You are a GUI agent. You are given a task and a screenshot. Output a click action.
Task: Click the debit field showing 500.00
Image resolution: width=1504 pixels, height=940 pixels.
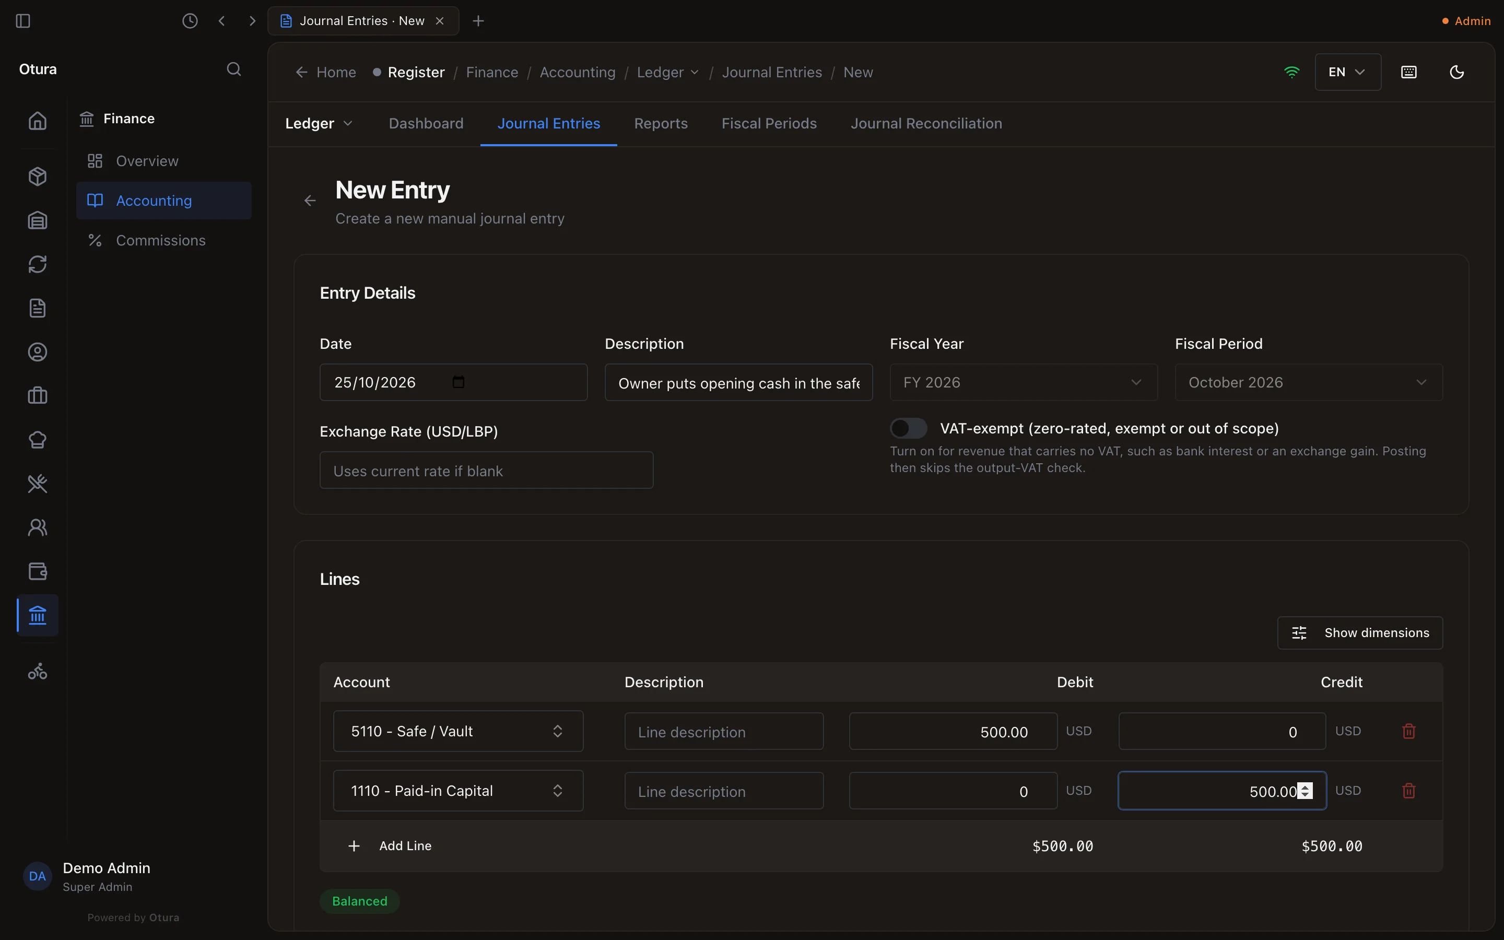coord(954,732)
